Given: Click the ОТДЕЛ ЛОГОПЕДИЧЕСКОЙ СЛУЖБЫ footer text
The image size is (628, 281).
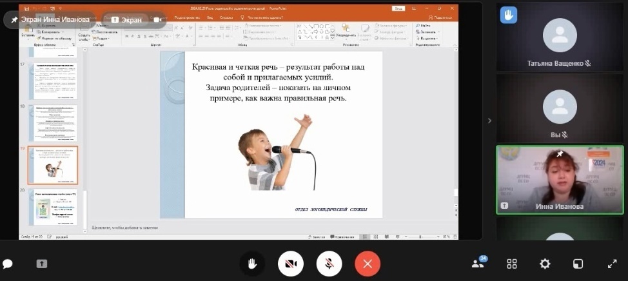Looking at the screenshot, I should [331, 209].
